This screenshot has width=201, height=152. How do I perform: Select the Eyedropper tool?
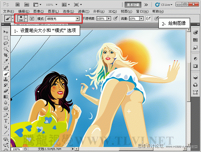pyautogui.click(x=6, y=61)
